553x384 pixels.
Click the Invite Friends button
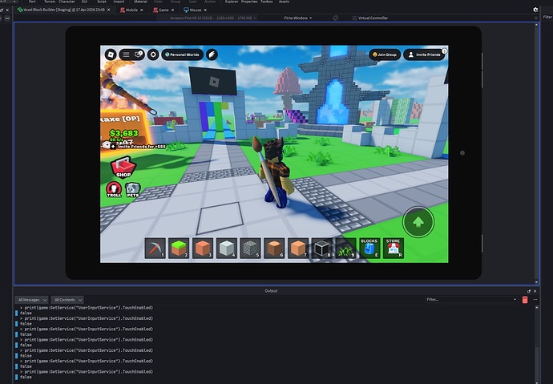click(x=424, y=55)
